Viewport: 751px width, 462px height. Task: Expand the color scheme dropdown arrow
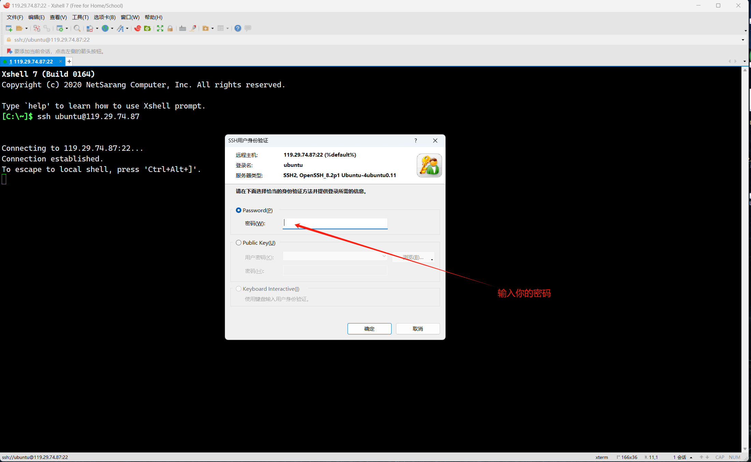click(x=97, y=28)
